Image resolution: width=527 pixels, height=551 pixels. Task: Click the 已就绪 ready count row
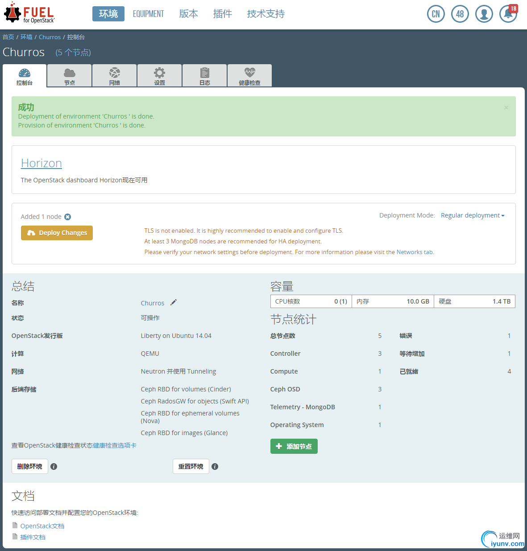coord(455,371)
